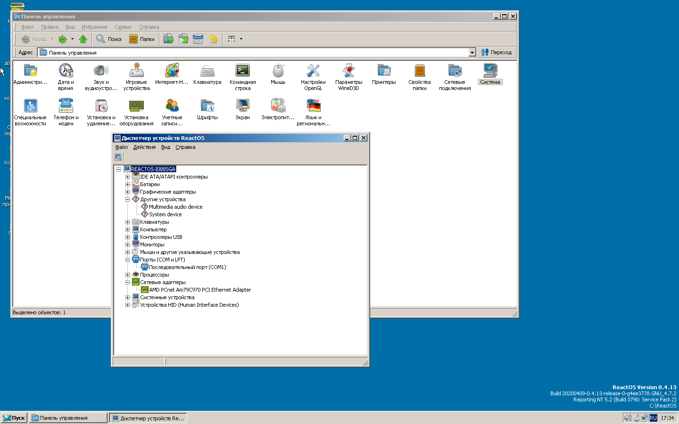The image size is (679, 424).
Task: Open the Printers (Принтеры) icon
Action: pyautogui.click(x=384, y=72)
